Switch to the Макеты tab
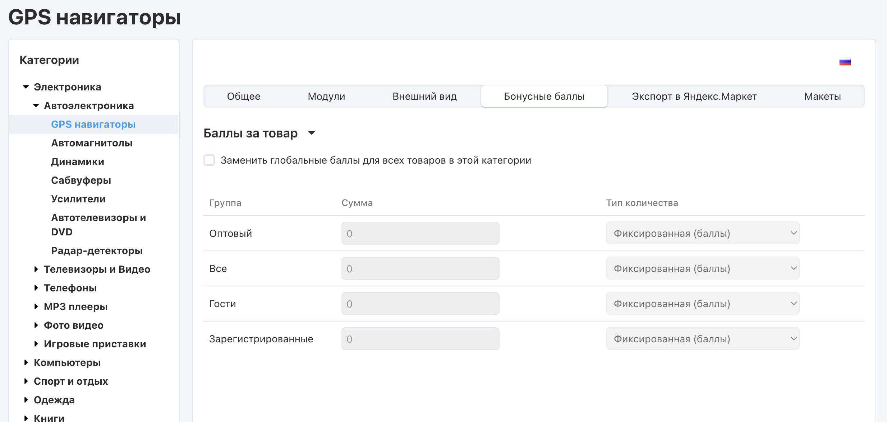The height and width of the screenshot is (422, 887). pos(822,96)
